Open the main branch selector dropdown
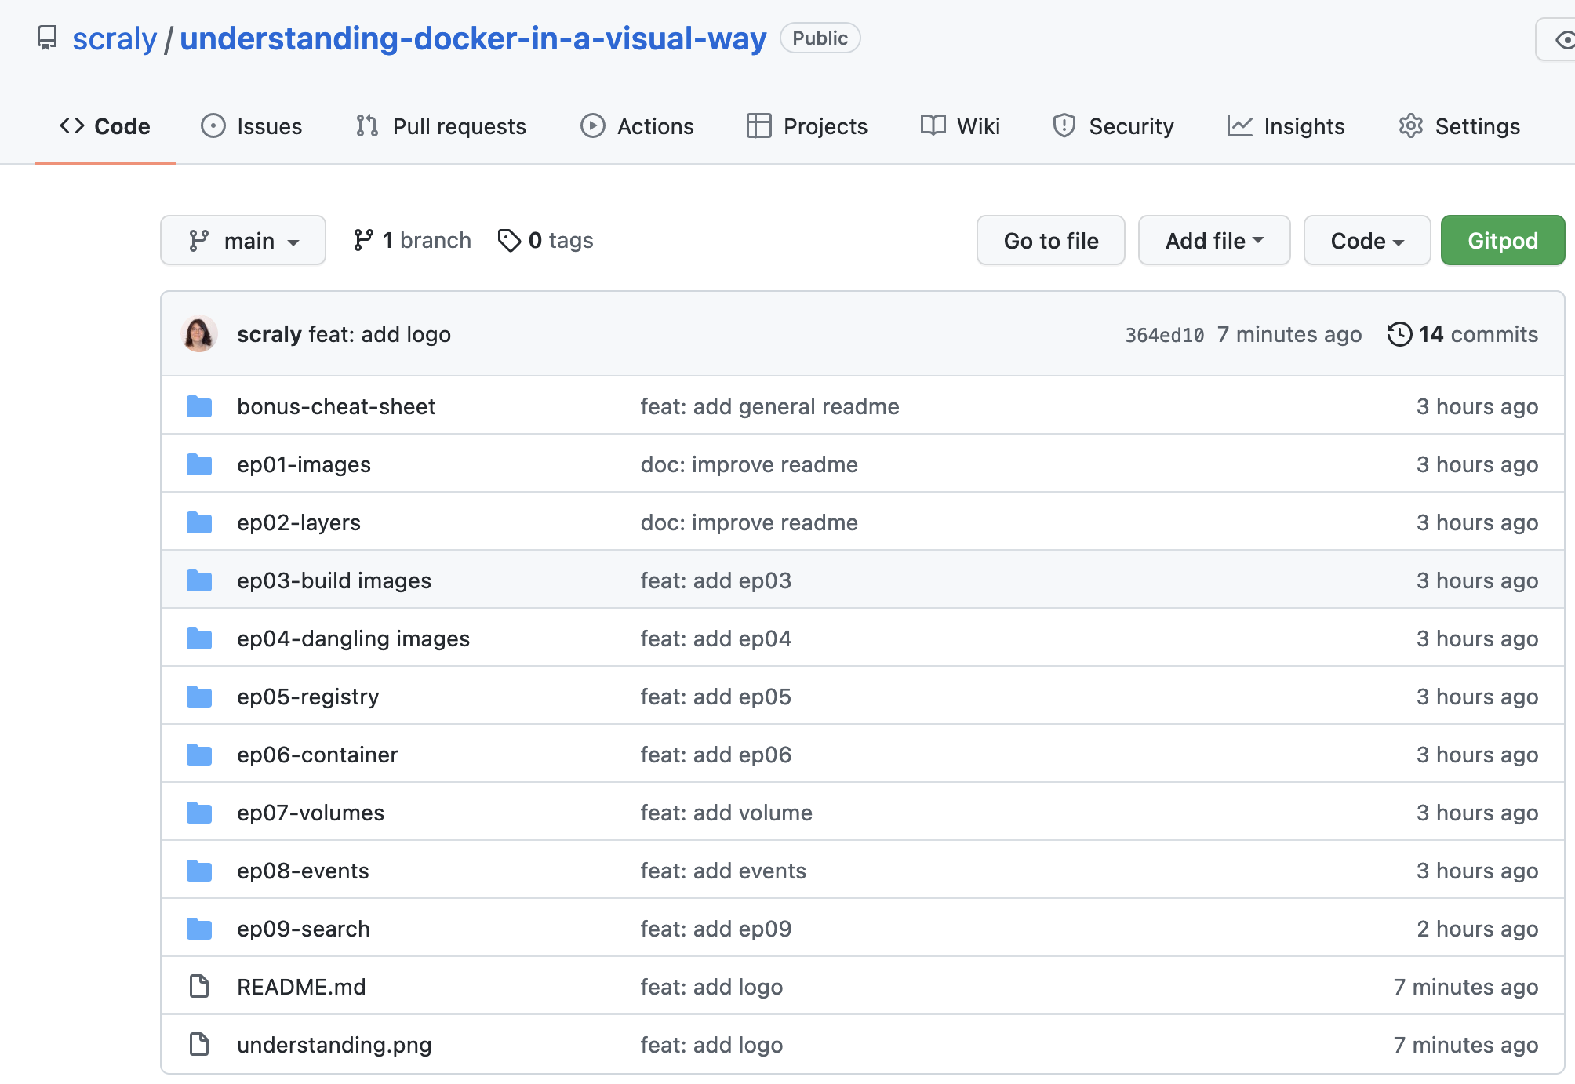This screenshot has height=1084, width=1575. click(x=243, y=240)
